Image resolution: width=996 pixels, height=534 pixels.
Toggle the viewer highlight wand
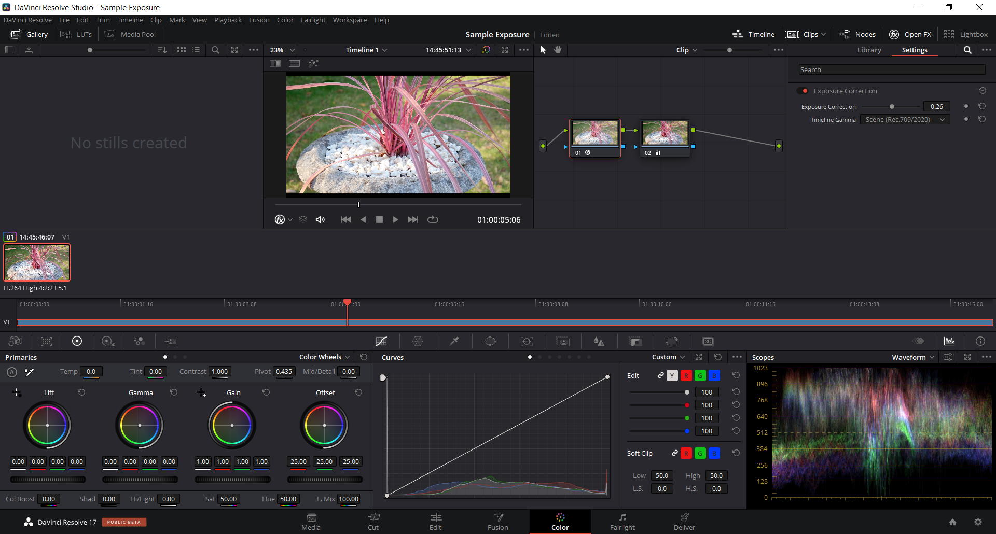coord(313,63)
